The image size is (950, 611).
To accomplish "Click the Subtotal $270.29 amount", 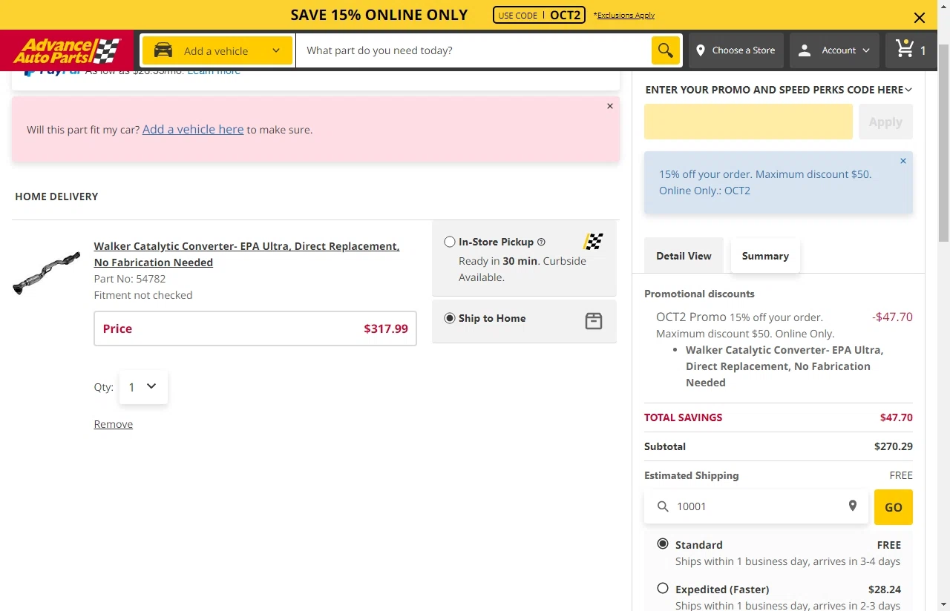I will (x=894, y=446).
